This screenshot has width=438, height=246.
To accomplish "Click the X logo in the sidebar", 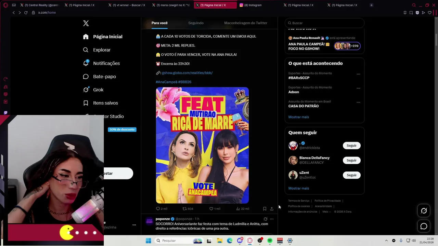I will 86,23.
